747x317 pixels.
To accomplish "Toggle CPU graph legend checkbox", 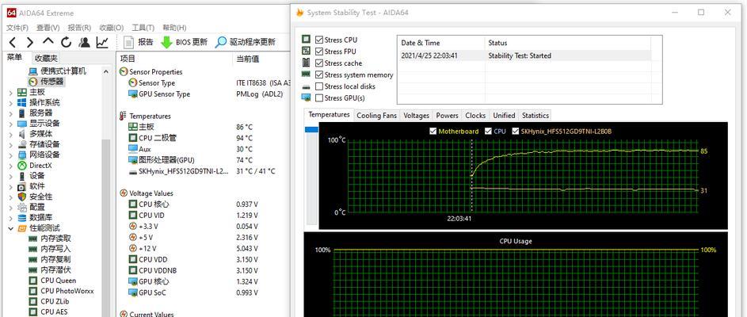I will click(488, 131).
